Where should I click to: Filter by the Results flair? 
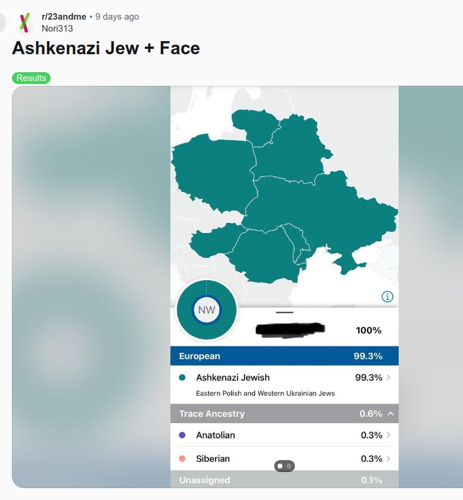click(x=31, y=78)
